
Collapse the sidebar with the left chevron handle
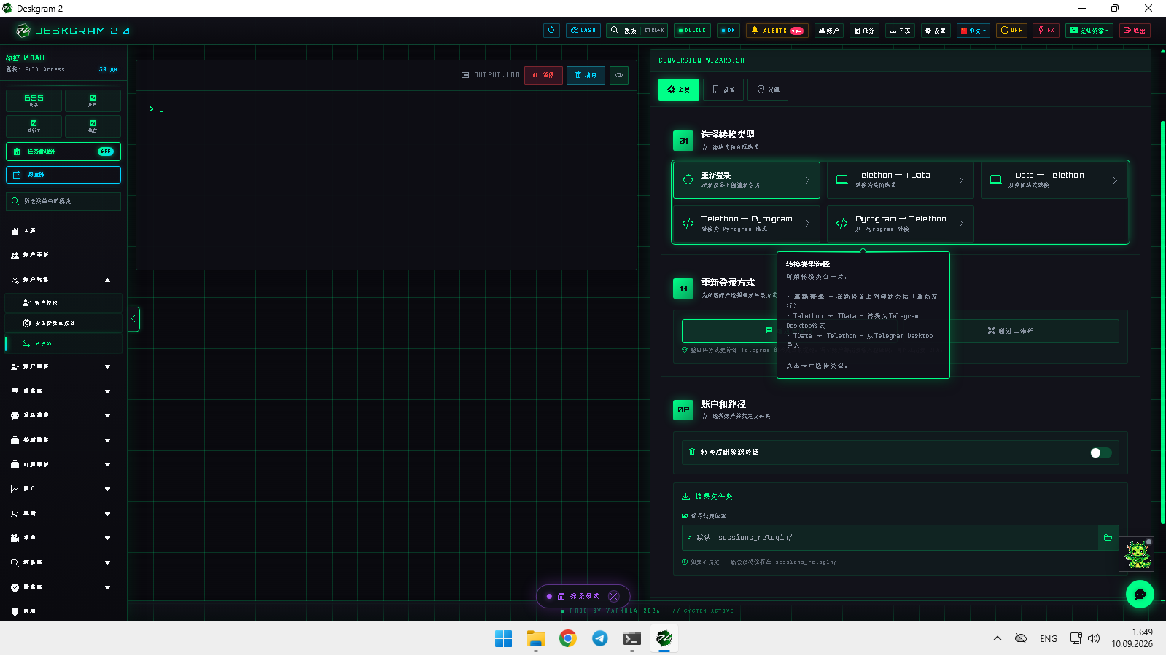click(x=133, y=319)
